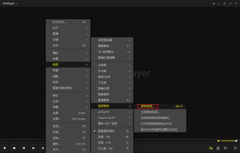The height and width of the screenshot is (153, 240).
Task: Open AviSynth submenu
Action: coord(112,112)
